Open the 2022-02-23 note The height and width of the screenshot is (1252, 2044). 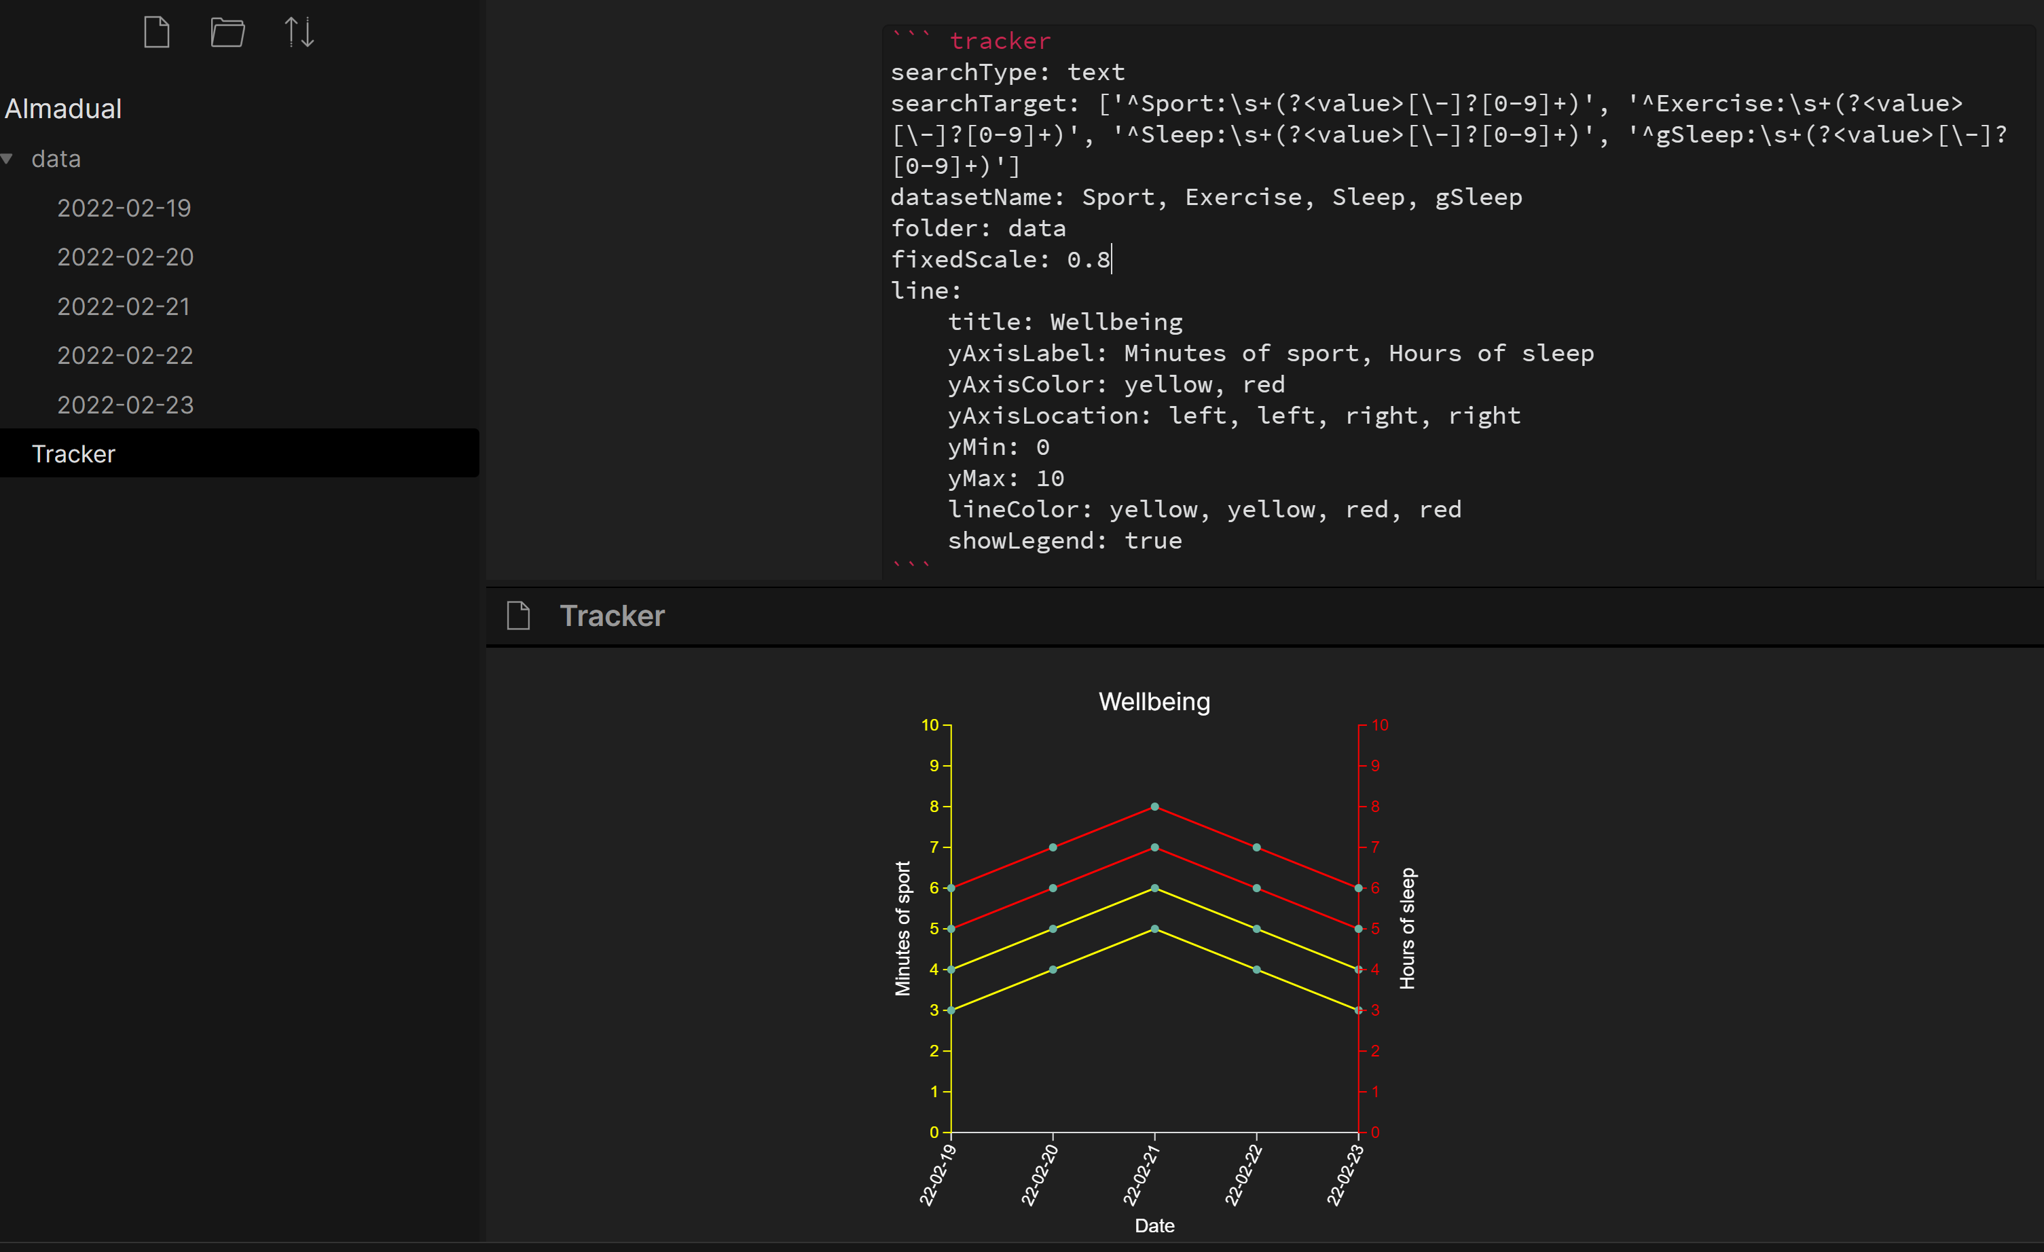point(125,405)
